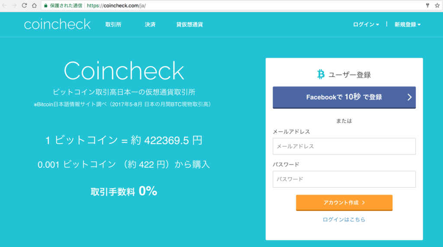This screenshot has width=443, height=247.
Task: Click the 1 ビットコイン = 約 422369.5 円 text
Action: point(124,140)
